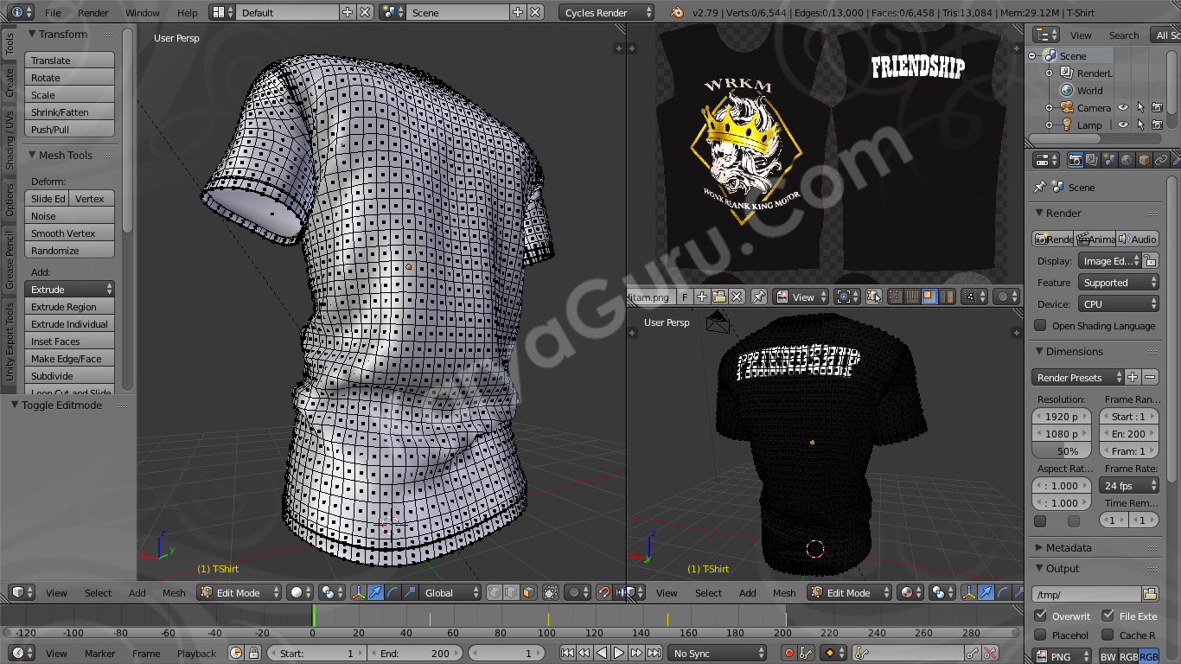The width and height of the screenshot is (1181, 664).
Task: Pin the image in UV editor
Action: coord(758,297)
